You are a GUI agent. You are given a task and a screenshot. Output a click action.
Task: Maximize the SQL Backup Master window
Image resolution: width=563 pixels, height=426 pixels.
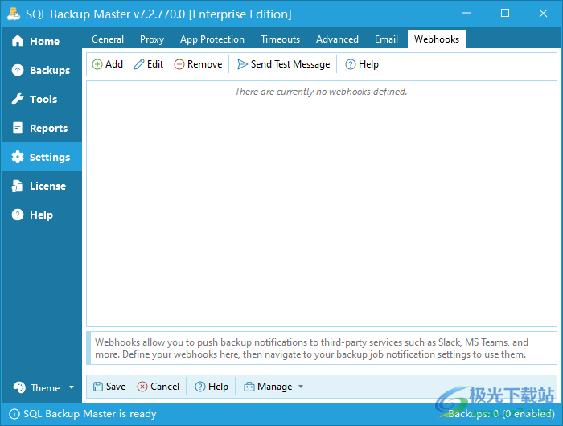click(x=505, y=14)
